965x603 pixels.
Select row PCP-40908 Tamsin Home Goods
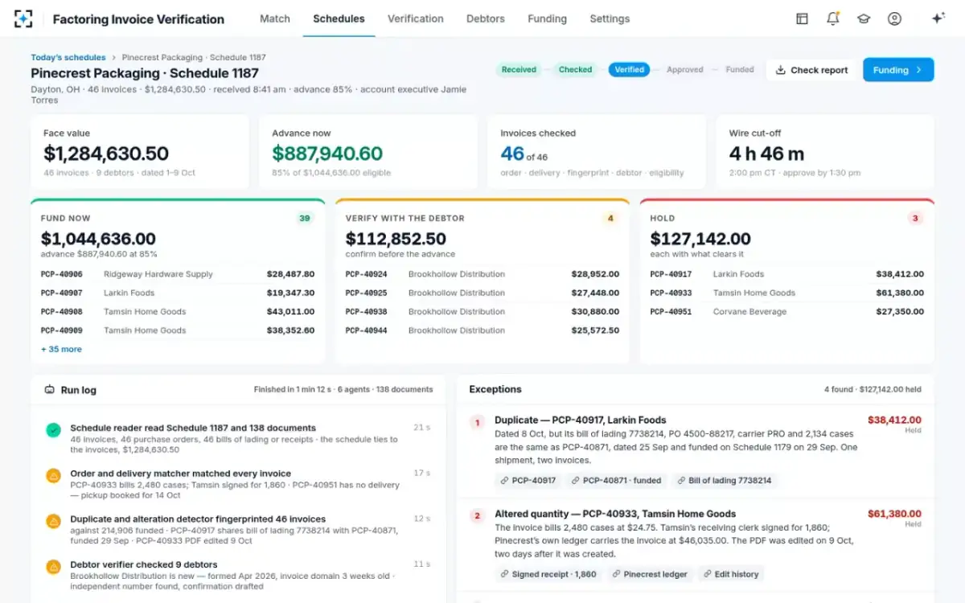[178, 312]
